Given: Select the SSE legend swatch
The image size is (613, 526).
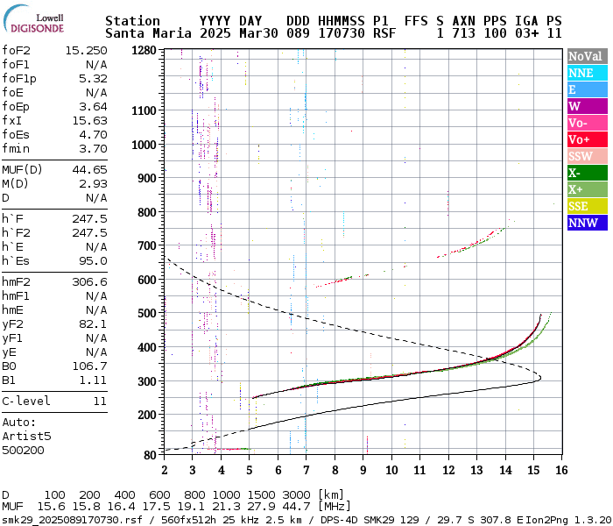Looking at the screenshot, I should coord(588,206).
